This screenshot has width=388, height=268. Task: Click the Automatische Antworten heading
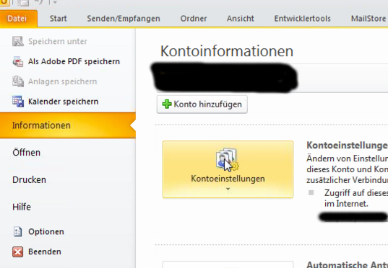click(x=347, y=264)
